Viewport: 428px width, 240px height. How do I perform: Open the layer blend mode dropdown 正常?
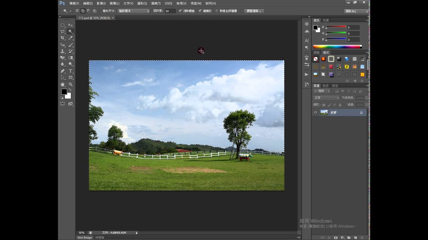point(326,98)
